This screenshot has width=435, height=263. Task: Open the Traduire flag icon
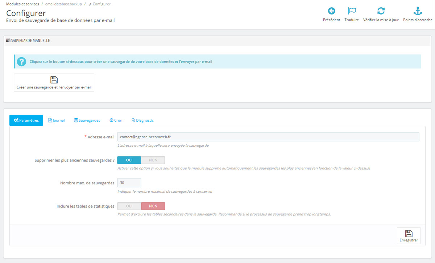tap(351, 11)
